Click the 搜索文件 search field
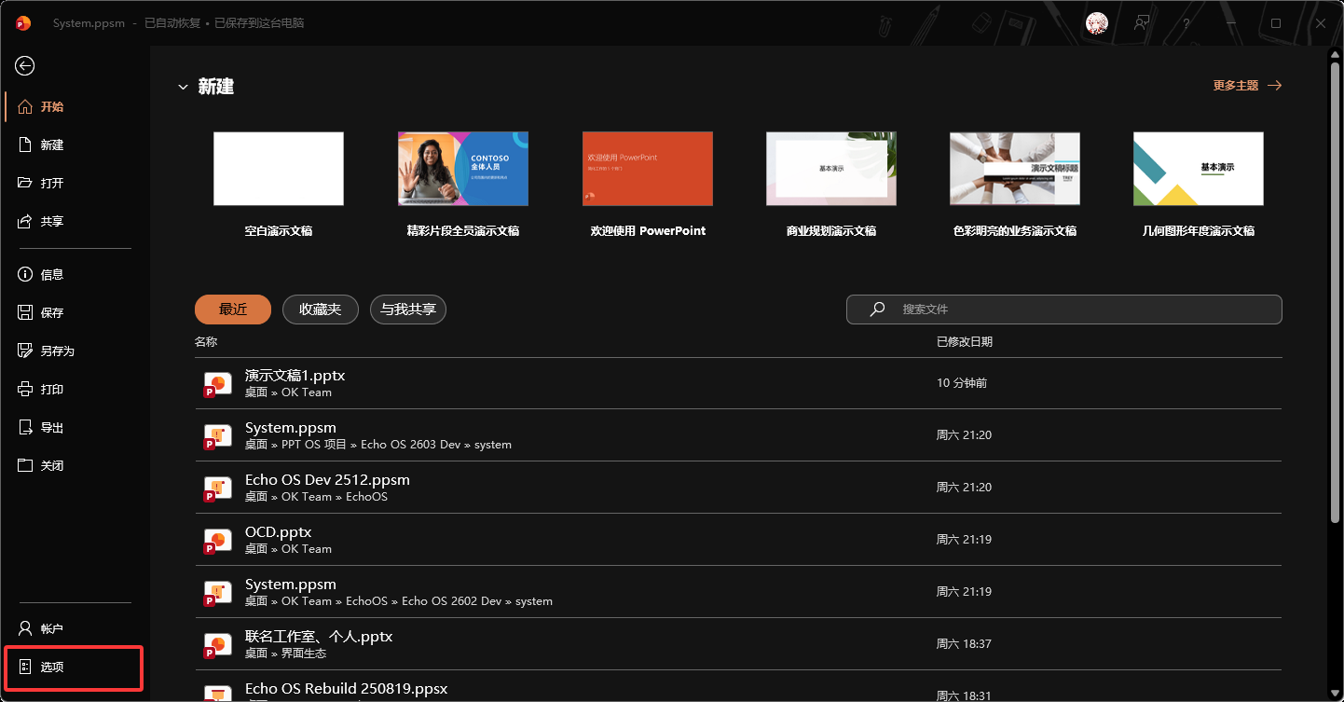This screenshot has width=1344, height=702. (1064, 310)
